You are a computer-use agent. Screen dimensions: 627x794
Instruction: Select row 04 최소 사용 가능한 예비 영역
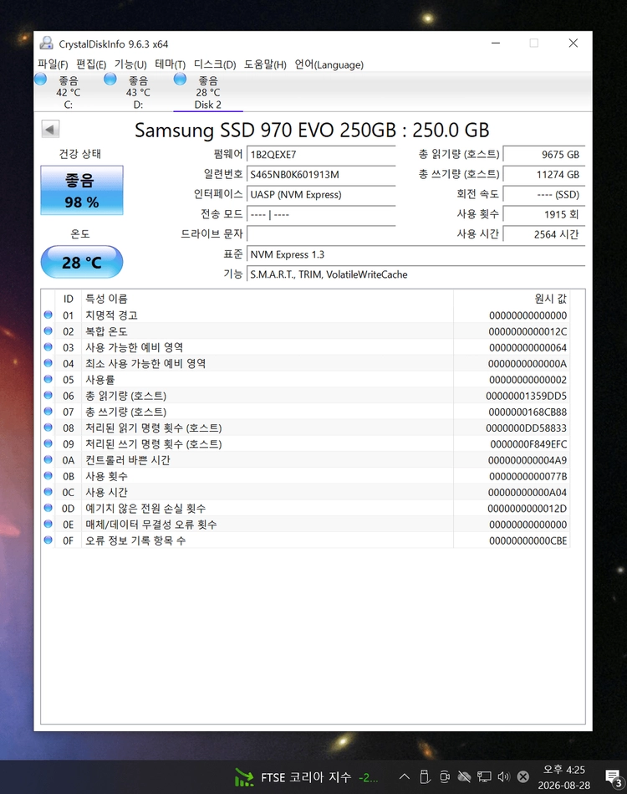306,364
